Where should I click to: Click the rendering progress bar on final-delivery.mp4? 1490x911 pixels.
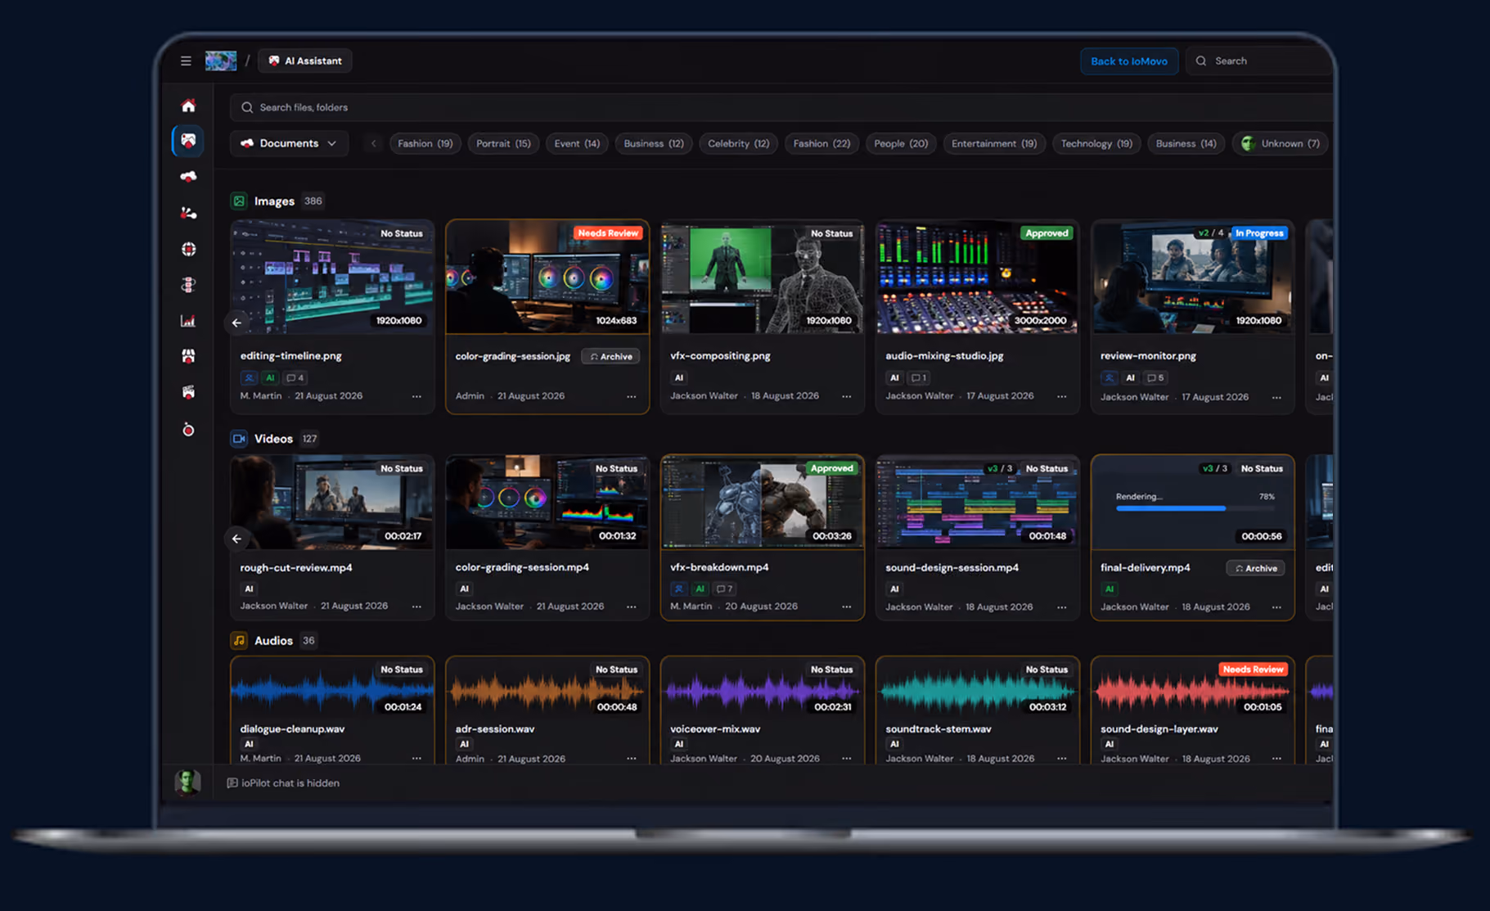[1195, 508]
